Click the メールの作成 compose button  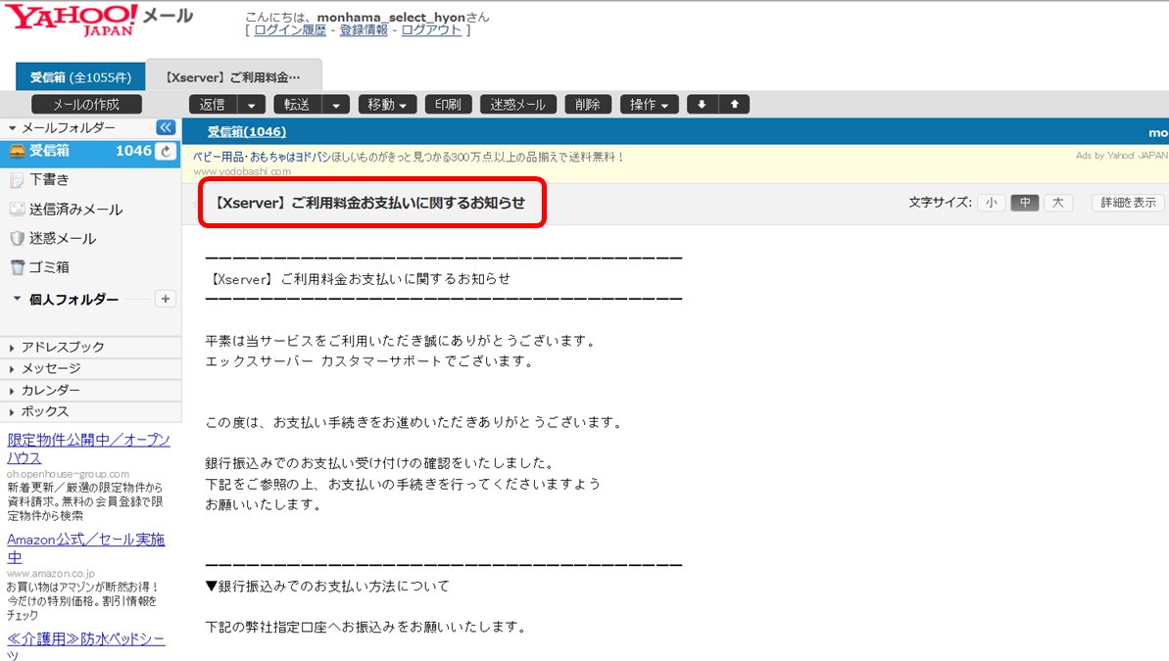[x=86, y=105]
